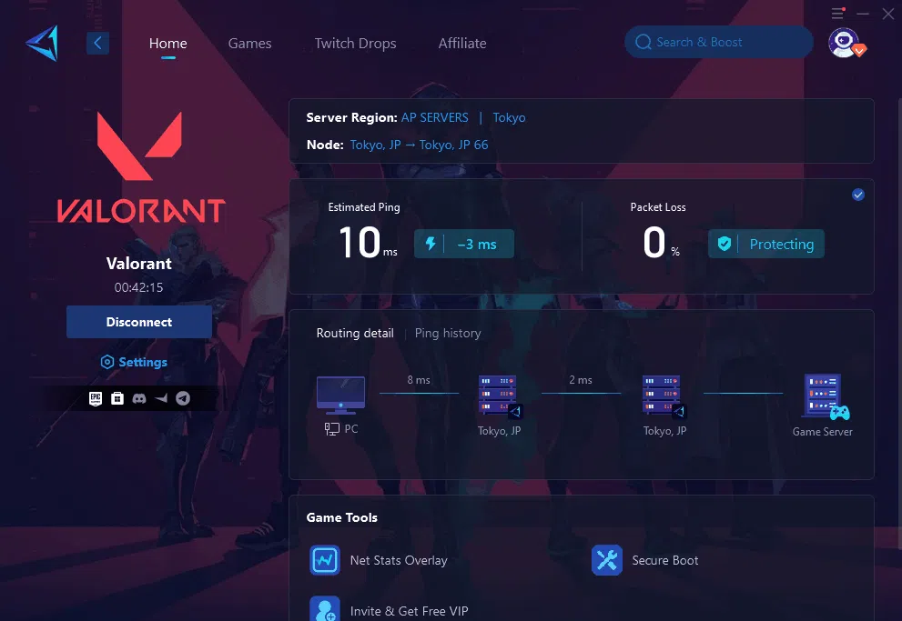Click the arrow-shaped icon next to Discord
Image resolution: width=902 pixels, height=621 pixels.
point(161,398)
